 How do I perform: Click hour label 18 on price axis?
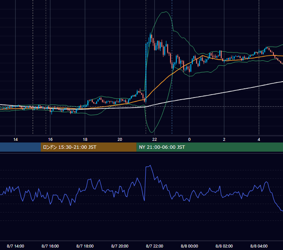tap(85, 140)
